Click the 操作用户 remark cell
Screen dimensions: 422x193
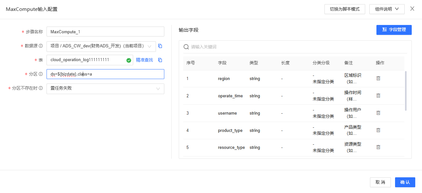[353, 113]
